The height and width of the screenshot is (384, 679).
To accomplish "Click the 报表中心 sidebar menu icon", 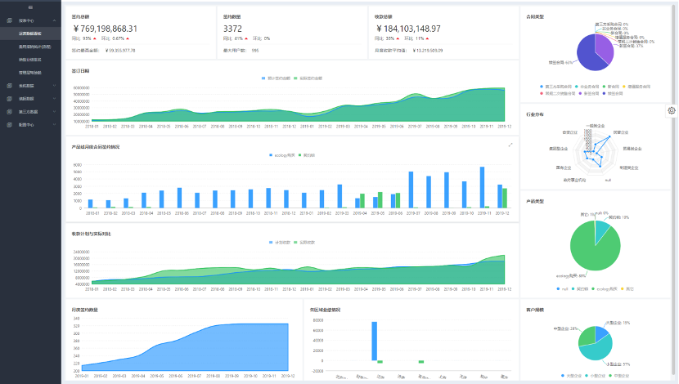I will point(9,20).
